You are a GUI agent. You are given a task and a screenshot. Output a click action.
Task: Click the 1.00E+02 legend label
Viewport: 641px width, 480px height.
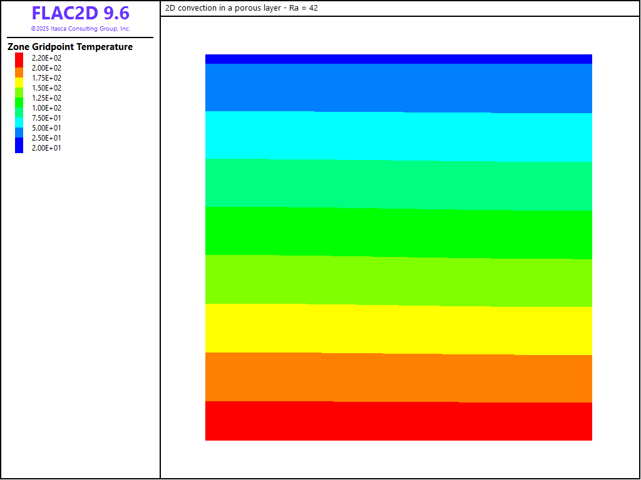coord(46,108)
